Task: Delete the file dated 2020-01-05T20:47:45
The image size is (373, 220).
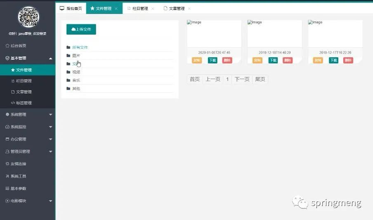Action: click(227, 61)
